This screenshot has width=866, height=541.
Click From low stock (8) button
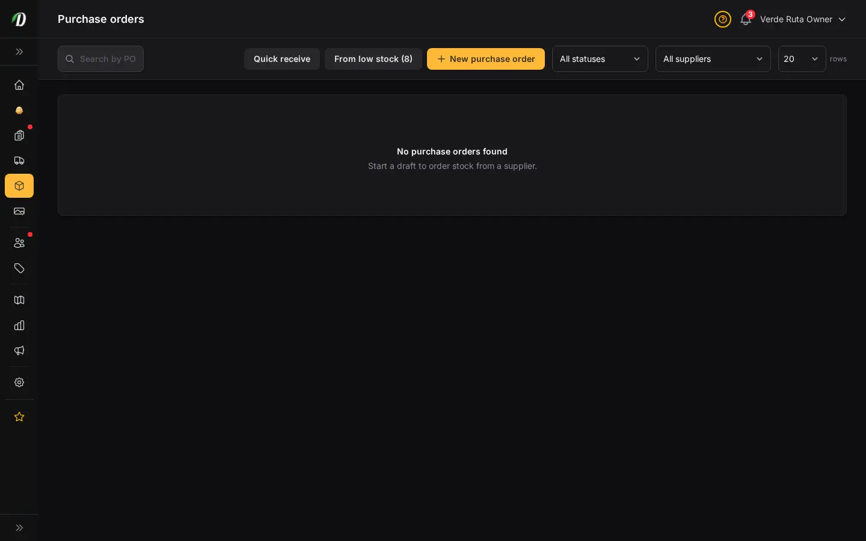tap(373, 59)
